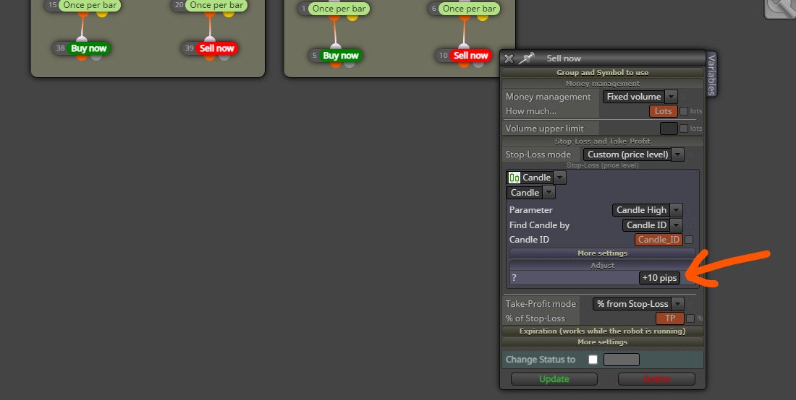Toggle checkbox next to Candle_ID field
The width and height of the screenshot is (796, 400).
coord(689,240)
